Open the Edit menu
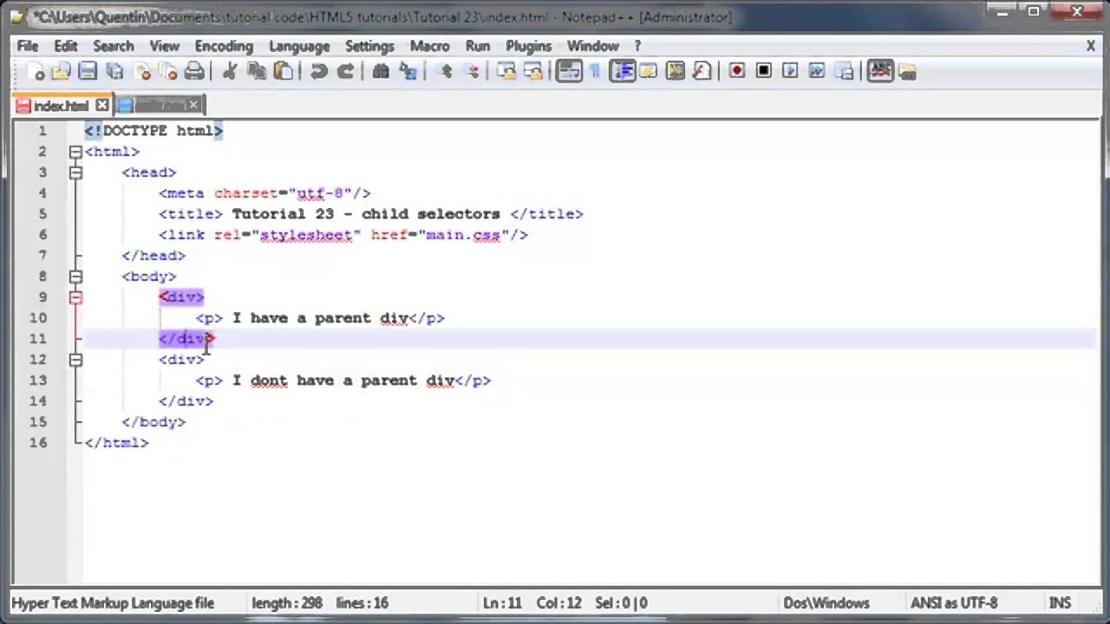 pos(66,46)
